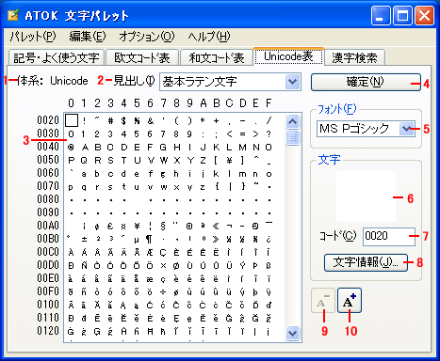Viewport: 440px width, 361px height.
Task: Click the character table scrollbar down arrow
Action: coord(293,333)
